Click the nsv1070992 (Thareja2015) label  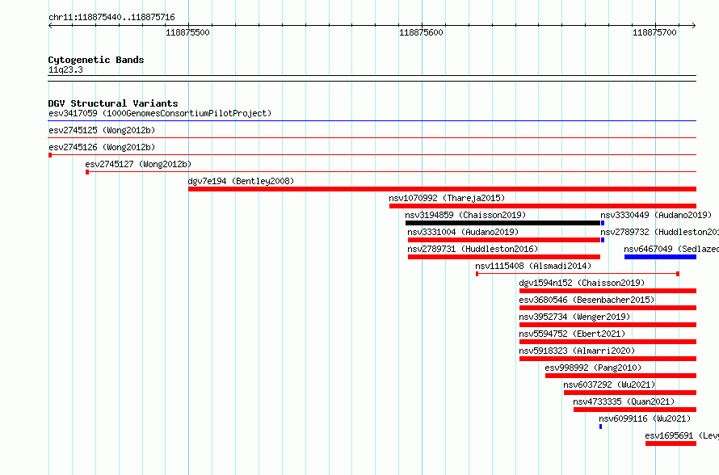447,198
